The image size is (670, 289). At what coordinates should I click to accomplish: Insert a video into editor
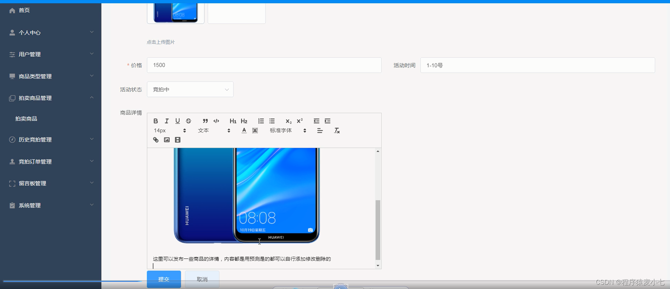pos(178,140)
